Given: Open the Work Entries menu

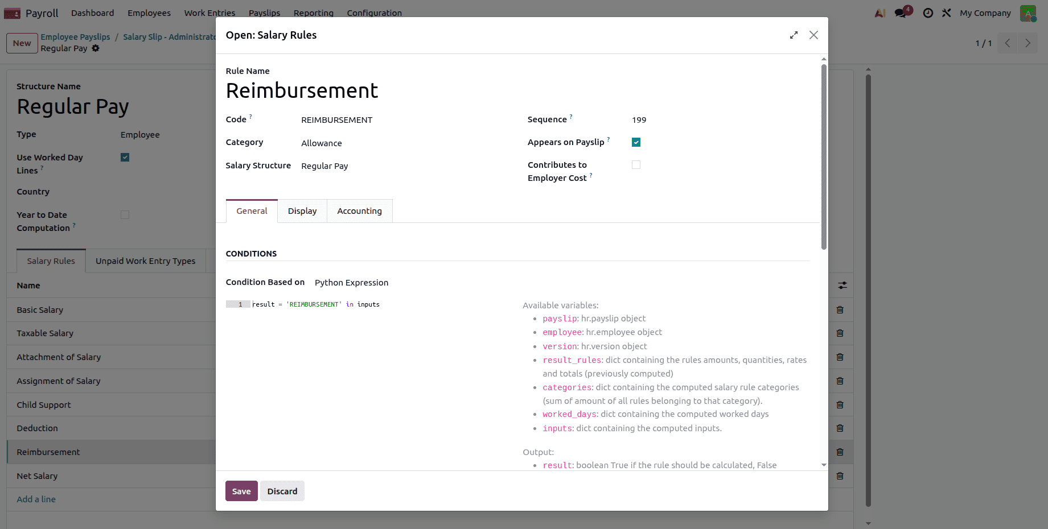Looking at the screenshot, I should (209, 13).
